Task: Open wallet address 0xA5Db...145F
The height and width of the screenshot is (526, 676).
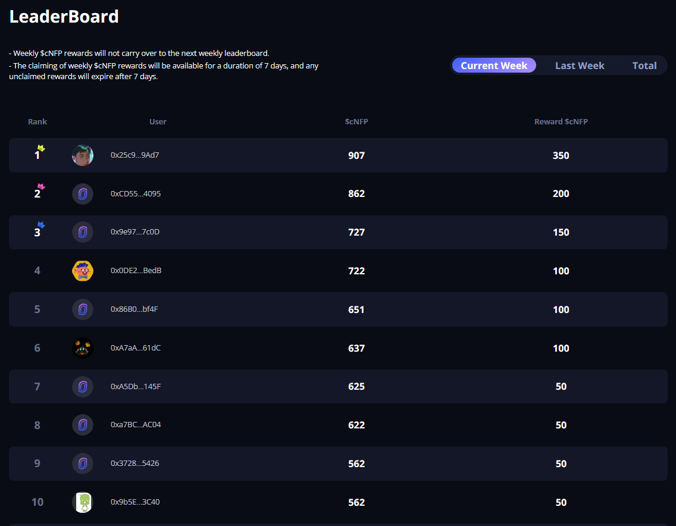Action: click(136, 387)
